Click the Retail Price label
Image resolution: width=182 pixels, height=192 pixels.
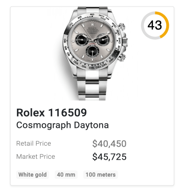(34, 143)
